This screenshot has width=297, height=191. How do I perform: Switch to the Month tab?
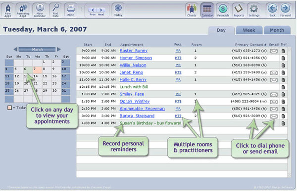point(277,30)
